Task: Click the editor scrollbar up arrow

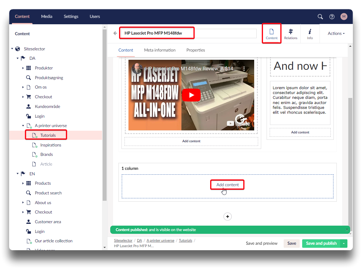Action: (350, 46)
